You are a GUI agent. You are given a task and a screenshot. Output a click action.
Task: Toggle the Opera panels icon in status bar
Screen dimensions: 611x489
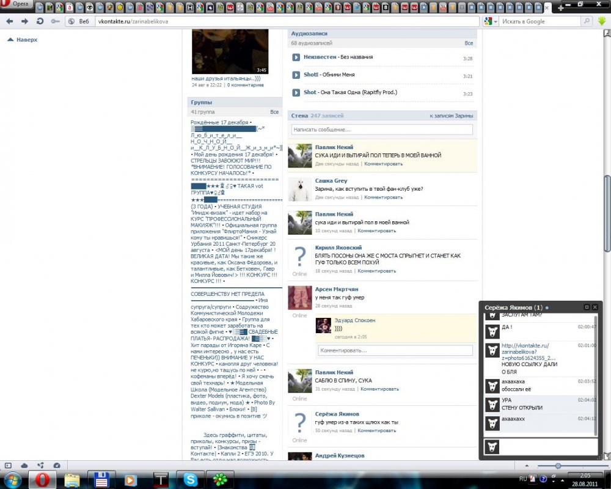(8, 466)
